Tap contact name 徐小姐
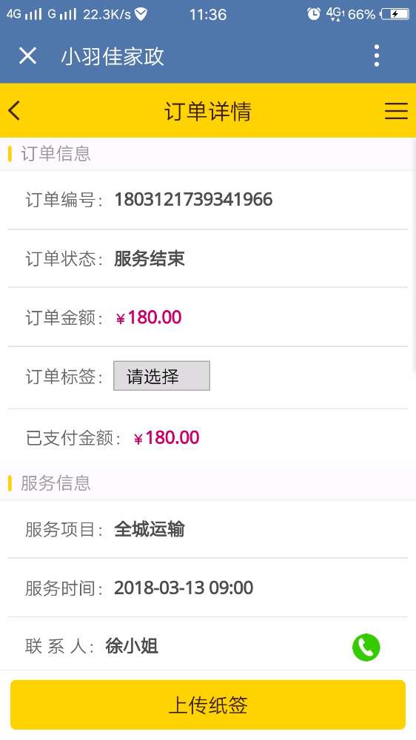 click(132, 646)
